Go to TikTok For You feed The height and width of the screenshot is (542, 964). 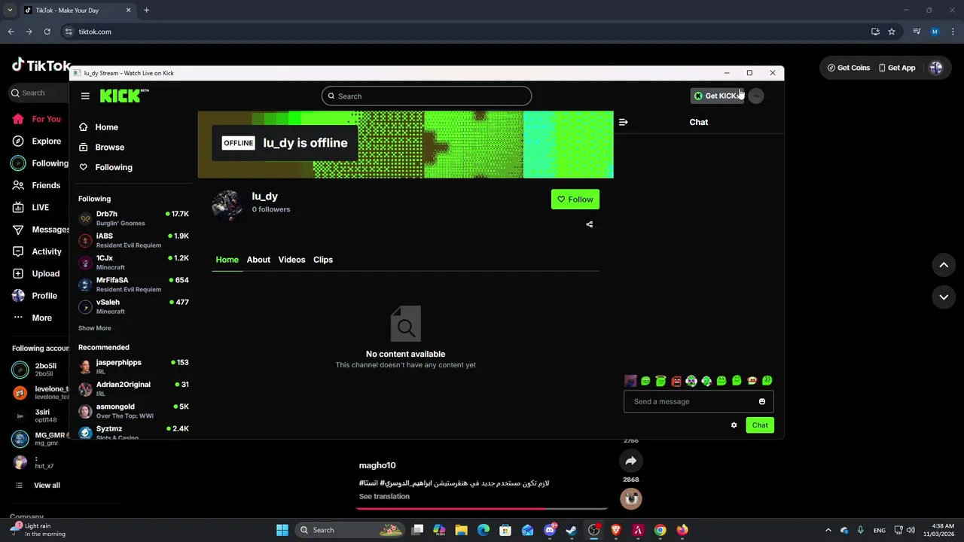[38, 119]
